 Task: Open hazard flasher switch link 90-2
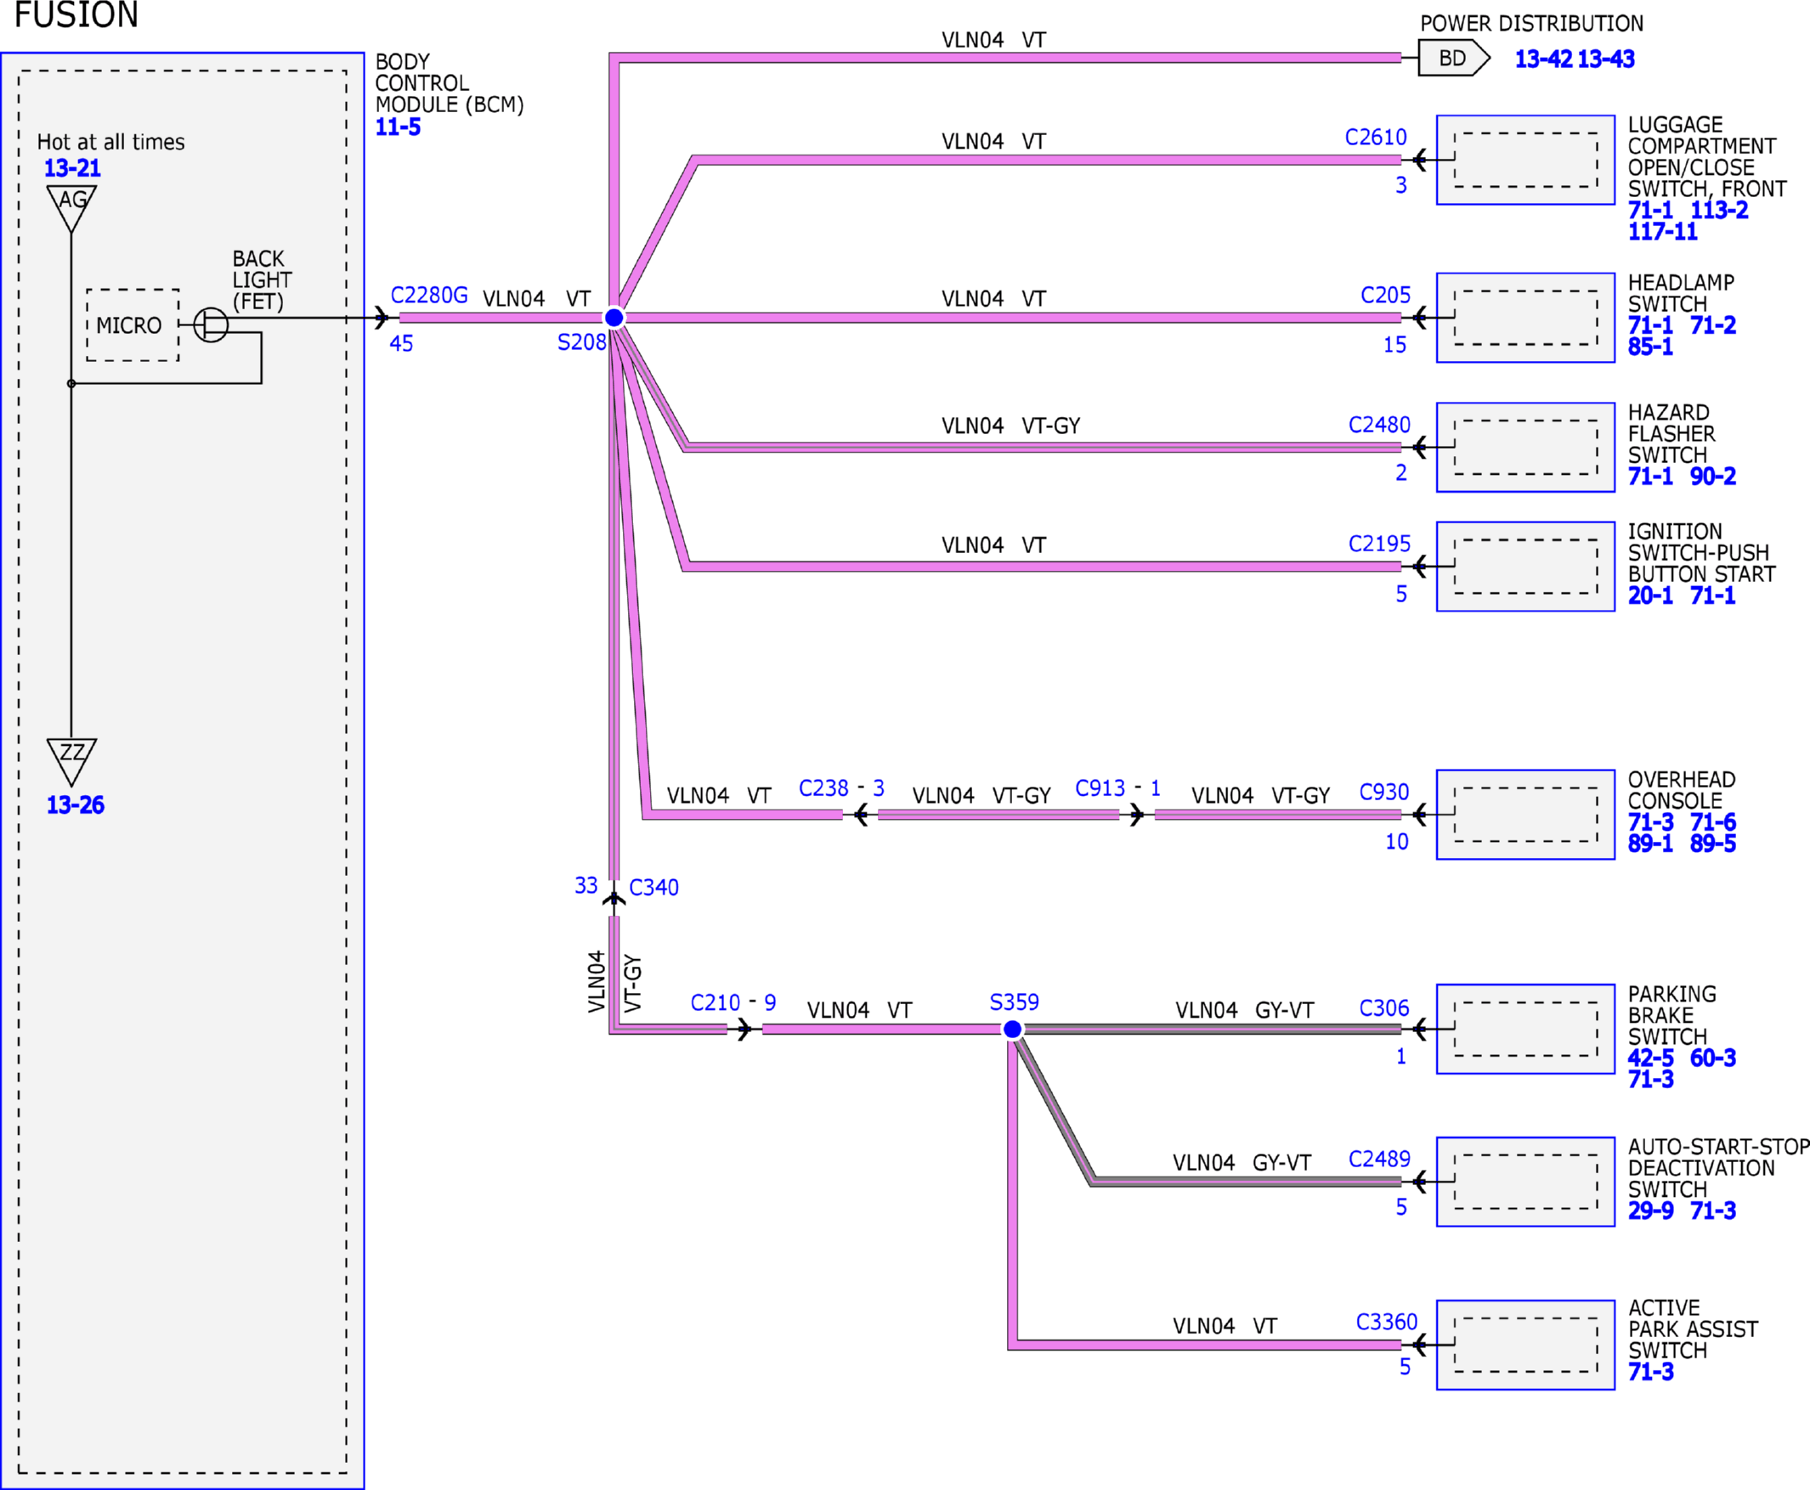pos(1712,477)
